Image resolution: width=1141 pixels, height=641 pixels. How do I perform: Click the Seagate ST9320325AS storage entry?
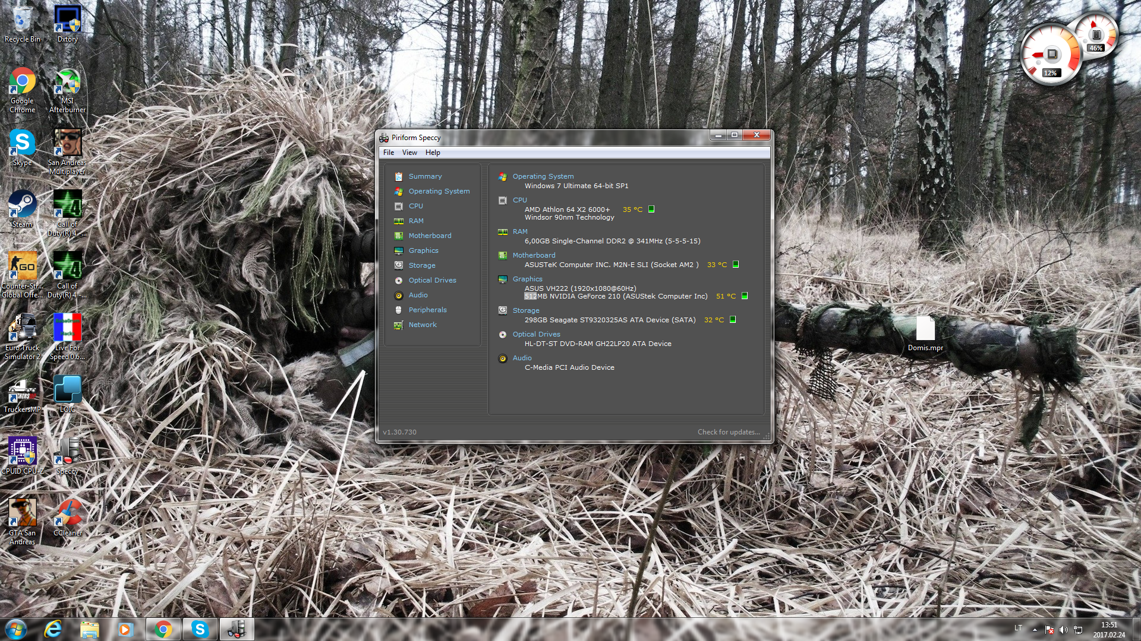[610, 320]
